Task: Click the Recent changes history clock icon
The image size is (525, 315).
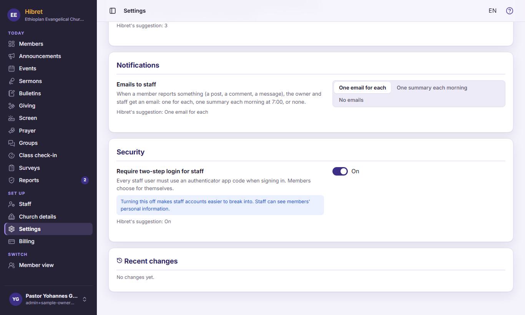Action: tap(120, 260)
